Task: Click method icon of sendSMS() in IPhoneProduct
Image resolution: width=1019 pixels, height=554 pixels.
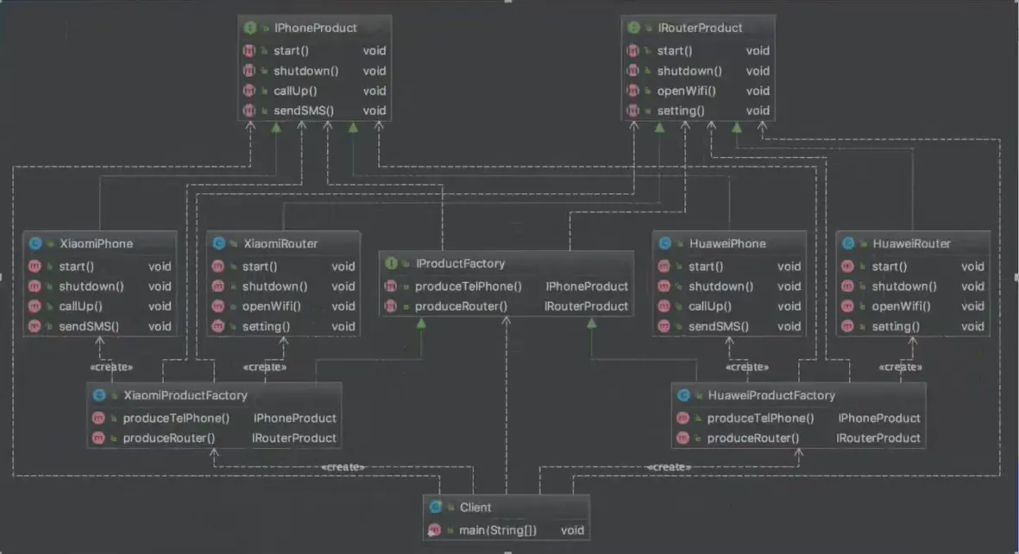Action: (x=248, y=111)
